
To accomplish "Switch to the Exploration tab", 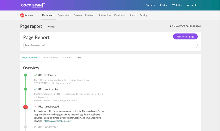I will [x=64, y=15].
